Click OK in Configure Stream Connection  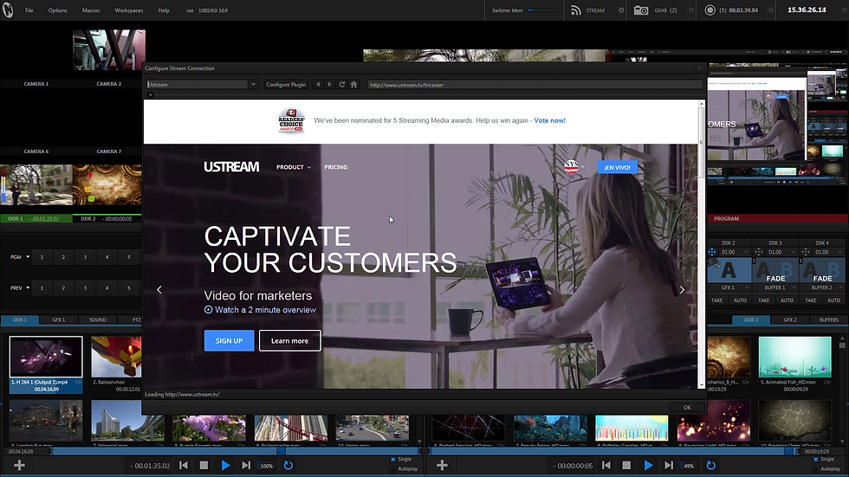686,407
